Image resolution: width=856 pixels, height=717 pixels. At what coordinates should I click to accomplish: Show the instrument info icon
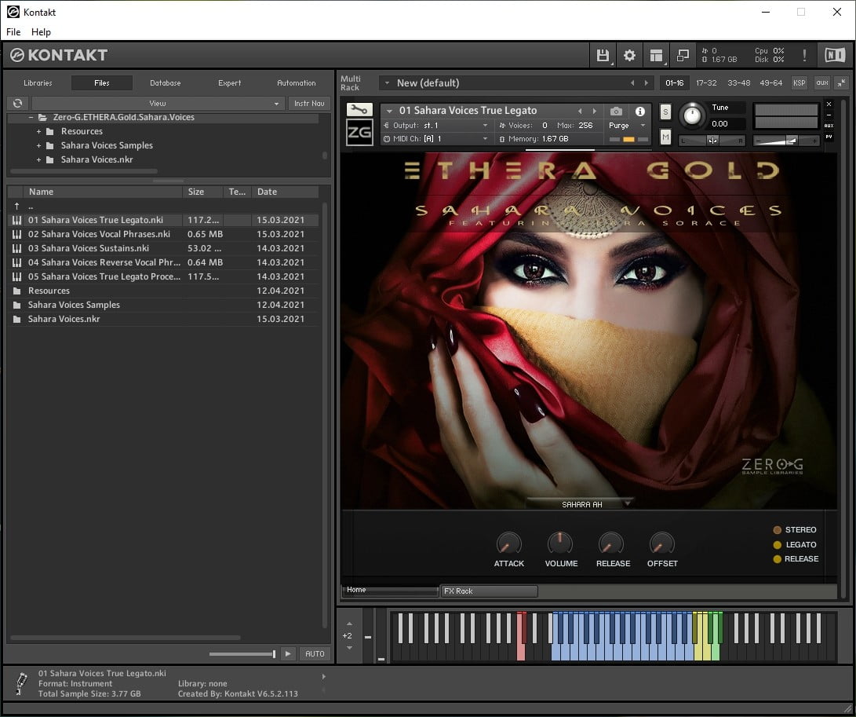[x=639, y=111]
